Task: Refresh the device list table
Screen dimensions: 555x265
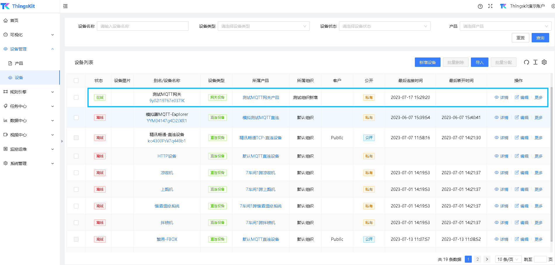Action: [526, 62]
